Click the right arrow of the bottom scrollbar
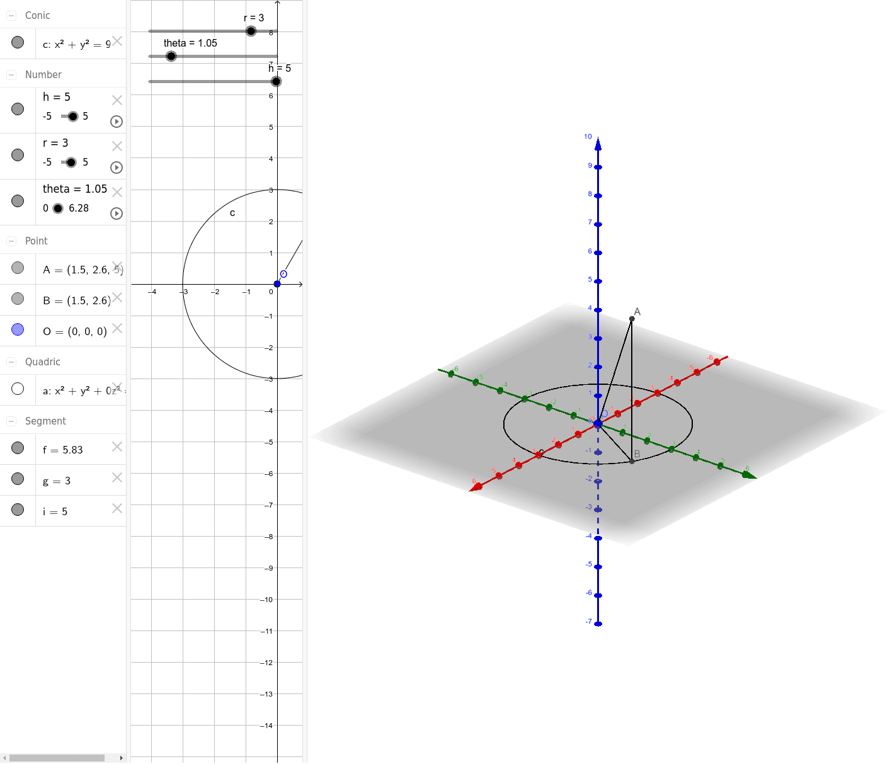 (x=122, y=758)
